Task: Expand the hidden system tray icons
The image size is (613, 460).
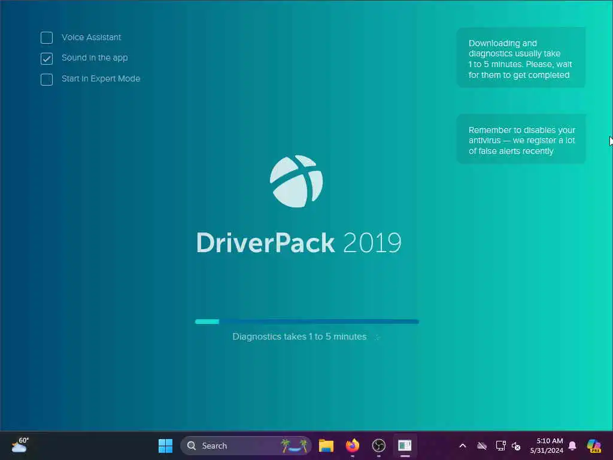Action: click(x=463, y=446)
